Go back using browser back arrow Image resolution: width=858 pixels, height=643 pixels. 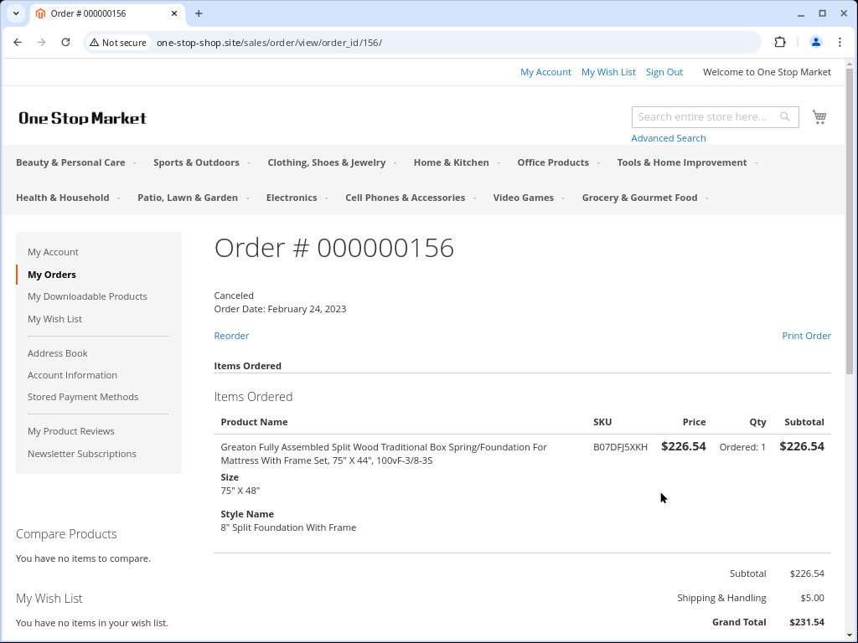(x=18, y=42)
